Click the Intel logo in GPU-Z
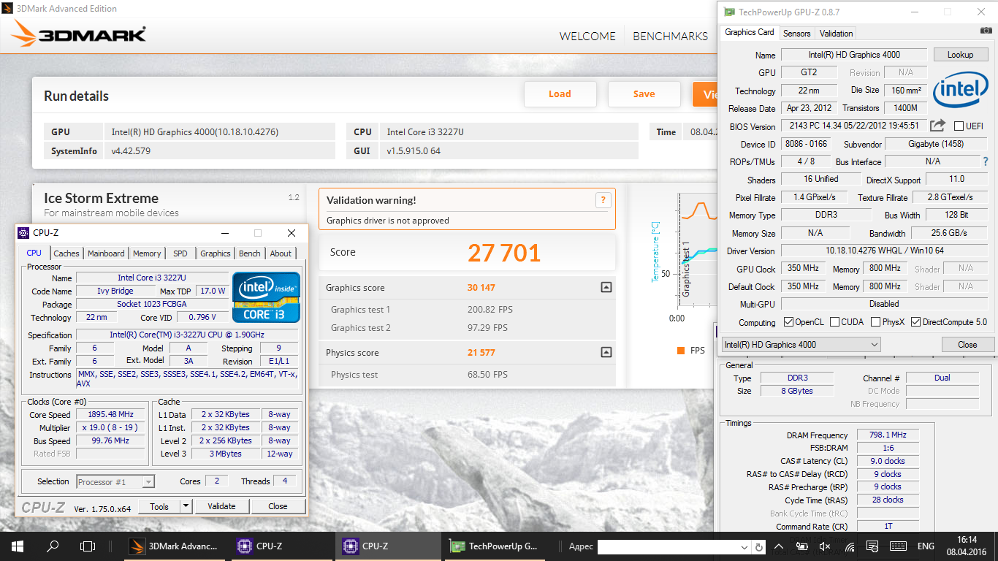Image resolution: width=998 pixels, height=561 pixels. coord(961,89)
